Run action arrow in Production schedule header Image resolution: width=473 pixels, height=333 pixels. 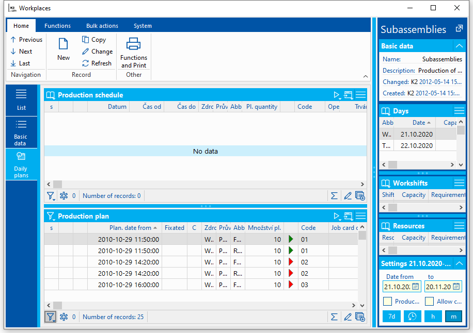[337, 95]
